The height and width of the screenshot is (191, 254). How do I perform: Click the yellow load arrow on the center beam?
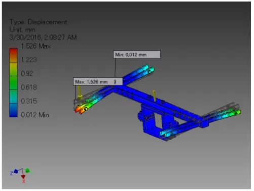point(154,96)
